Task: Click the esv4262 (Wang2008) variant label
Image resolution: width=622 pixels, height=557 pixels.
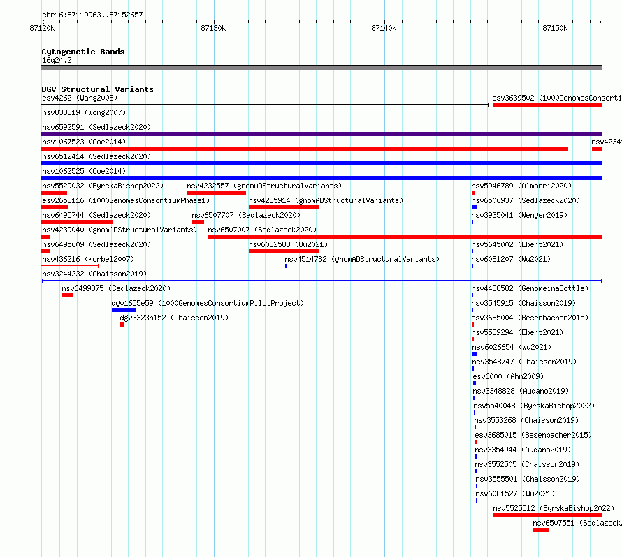Action: point(80,98)
